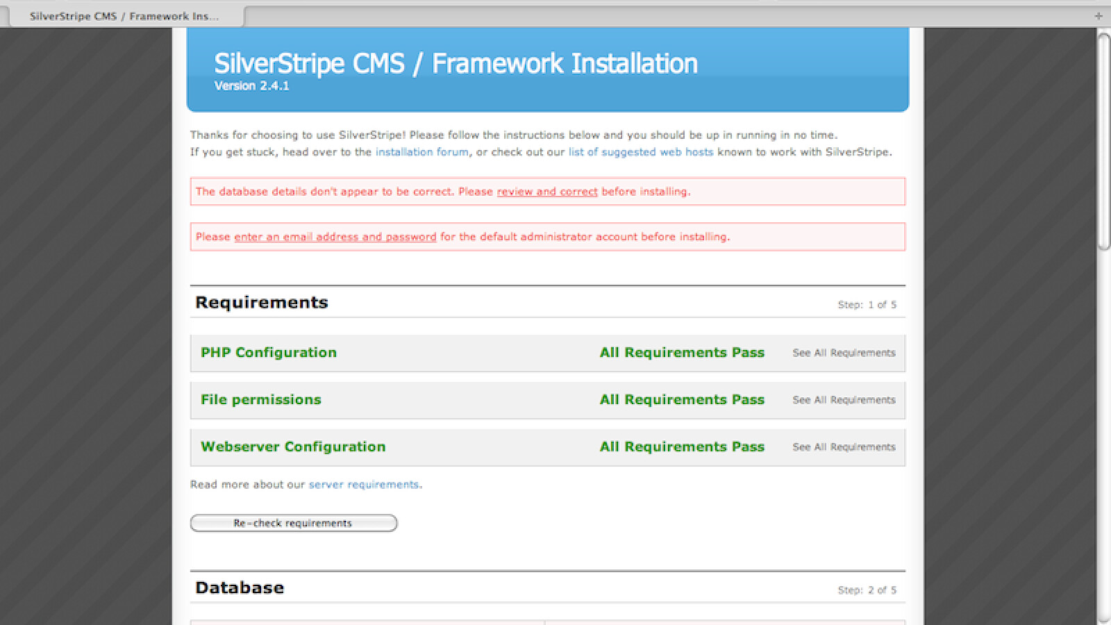The width and height of the screenshot is (1111, 625).
Task: Open the installation forum link
Action: coord(421,152)
